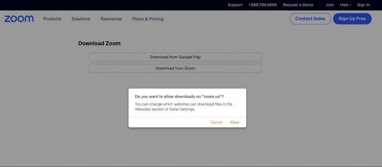The image size is (382, 167).
Task: Expand the Host dropdown menu
Action: pos(345,5)
